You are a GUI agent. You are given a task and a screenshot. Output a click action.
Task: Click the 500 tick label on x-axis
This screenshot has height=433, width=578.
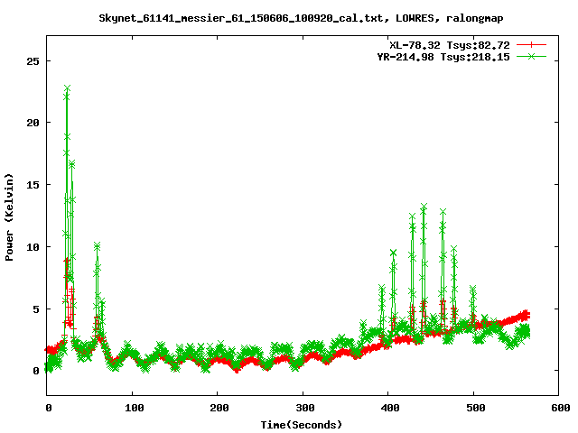click(475, 408)
